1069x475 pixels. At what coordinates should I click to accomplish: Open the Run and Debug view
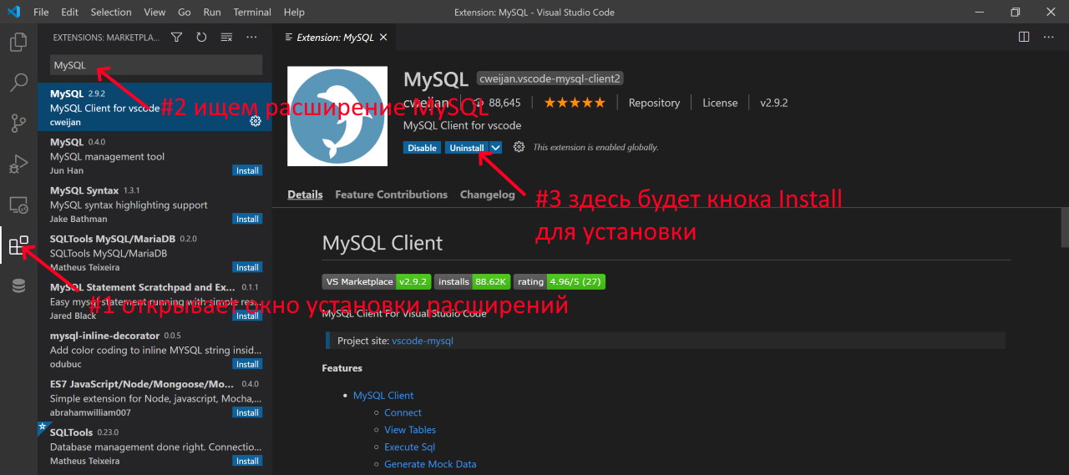(x=18, y=164)
